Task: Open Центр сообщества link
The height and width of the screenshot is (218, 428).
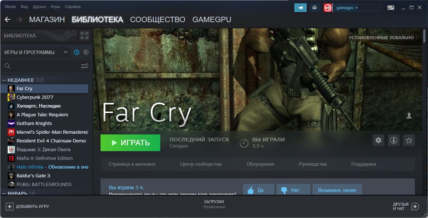Action: click(x=201, y=164)
